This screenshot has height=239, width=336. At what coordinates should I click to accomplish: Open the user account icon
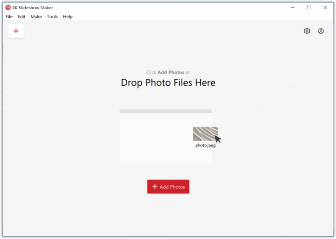click(321, 31)
